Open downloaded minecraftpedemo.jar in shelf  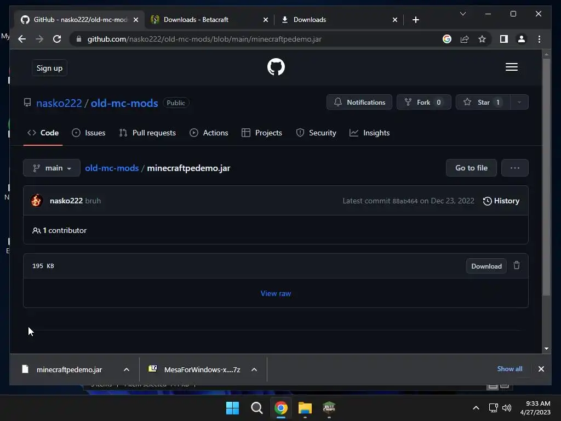pyautogui.click(x=70, y=369)
